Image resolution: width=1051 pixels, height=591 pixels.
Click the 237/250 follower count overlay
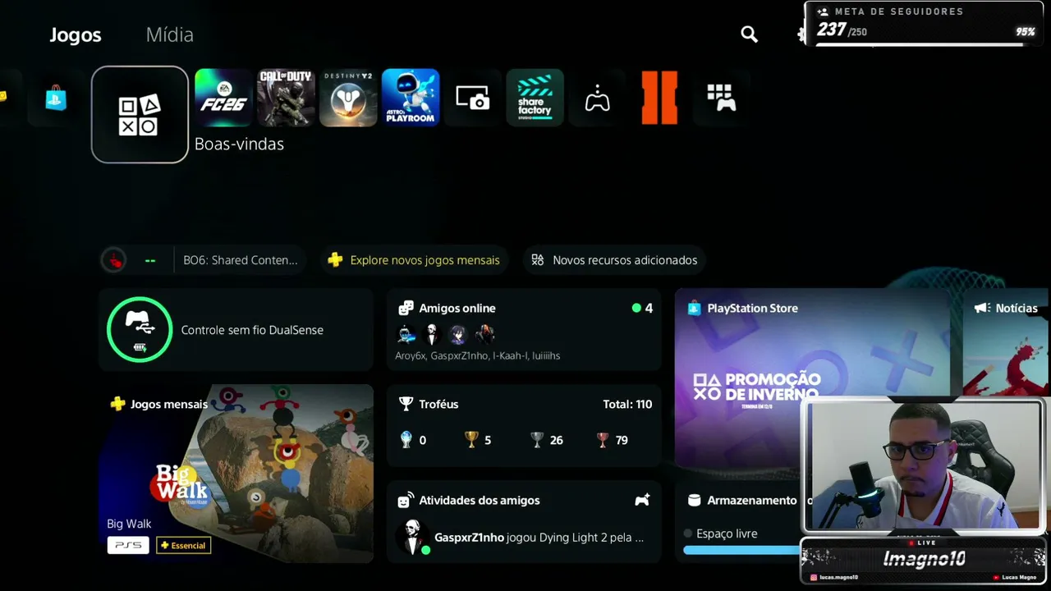pos(842,30)
